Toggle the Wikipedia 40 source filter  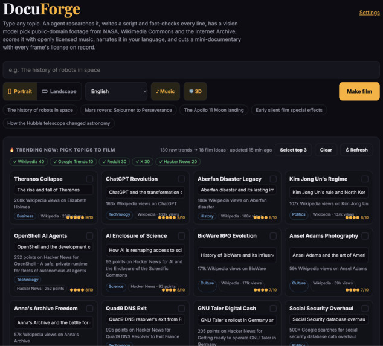coord(28,162)
